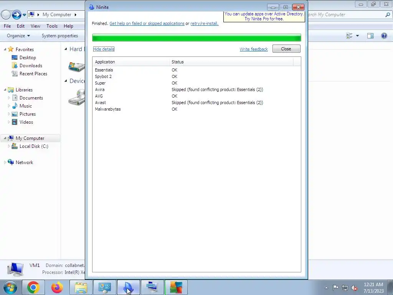Click the Ninite Pro promotion banner
Viewport: 393px width, 295px height.
pos(264,16)
